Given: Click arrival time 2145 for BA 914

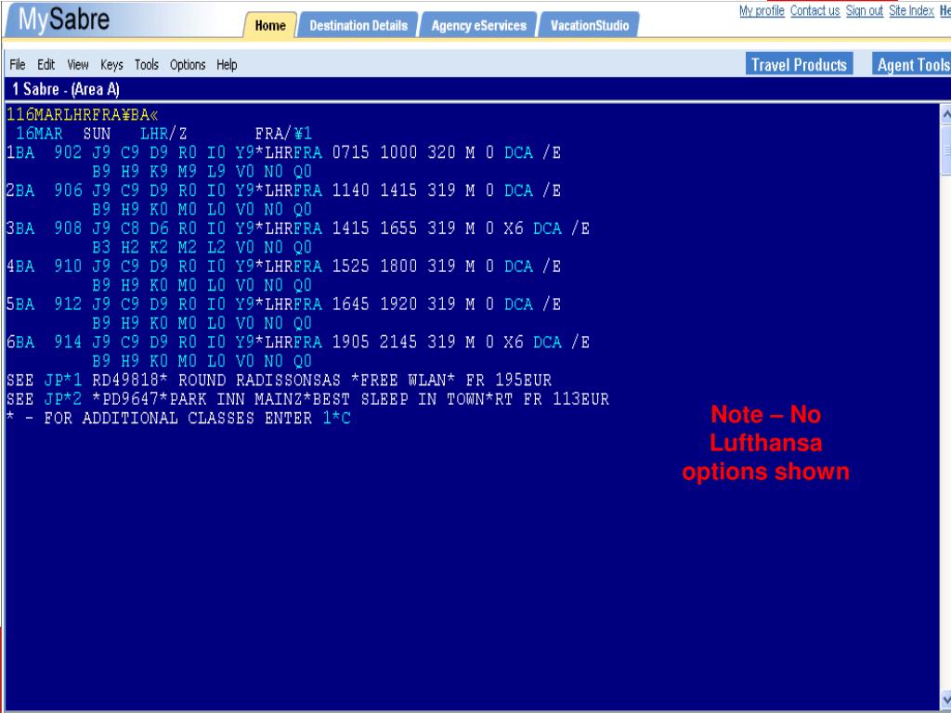Looking at the screenshot, I should [398, 342].
